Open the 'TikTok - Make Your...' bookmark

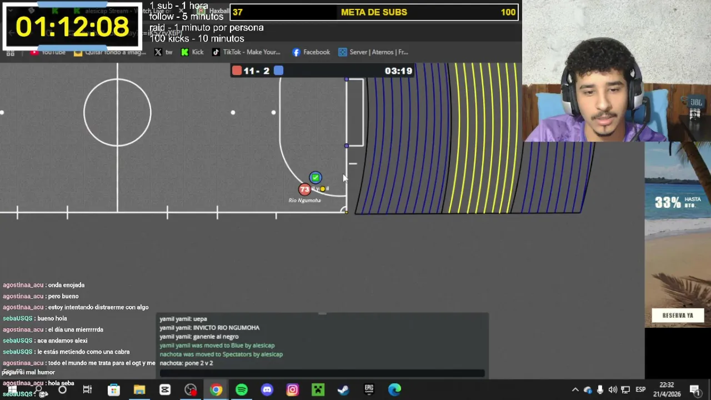click(x=246, y=52)
